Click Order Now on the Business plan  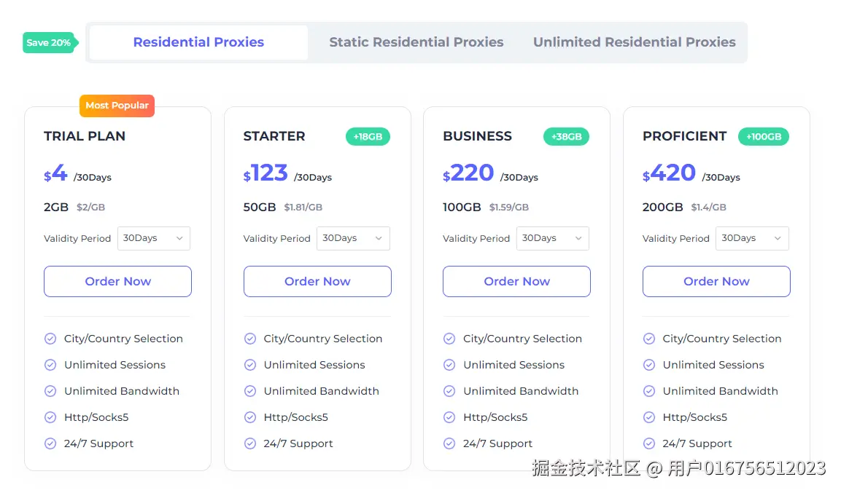tap(516, 281)
